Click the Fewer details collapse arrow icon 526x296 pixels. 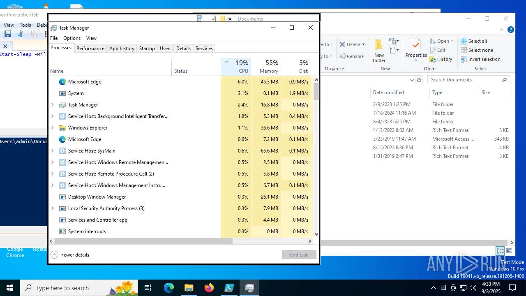tap(55, 255)
